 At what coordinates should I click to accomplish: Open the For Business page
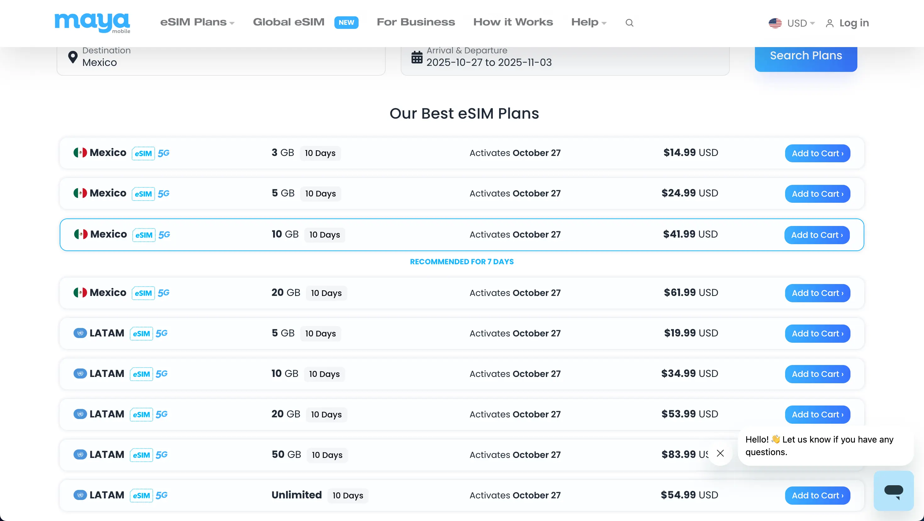[x=415, y=22]
